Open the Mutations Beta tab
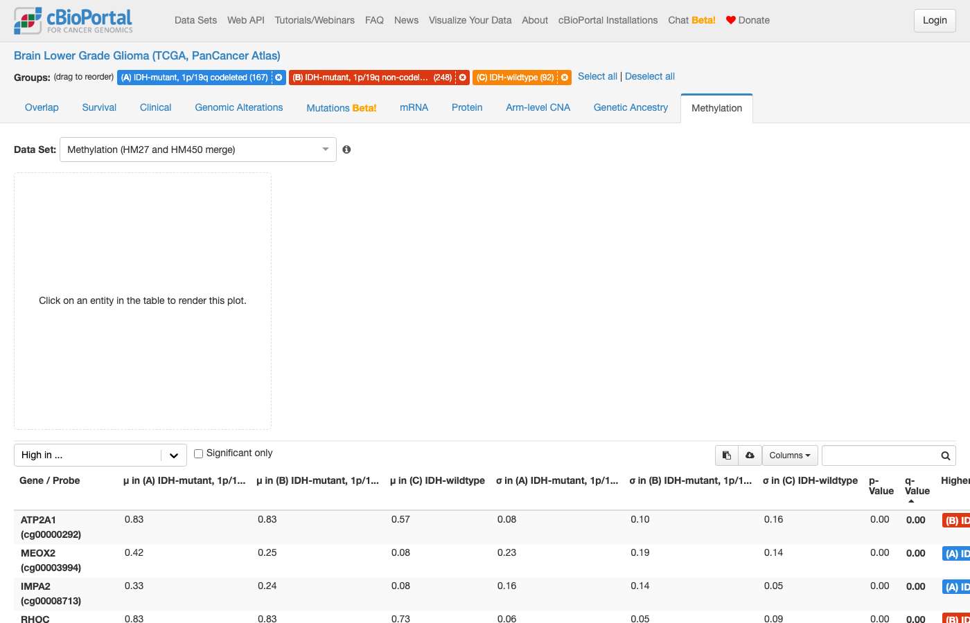 click(x=342, y=108)
